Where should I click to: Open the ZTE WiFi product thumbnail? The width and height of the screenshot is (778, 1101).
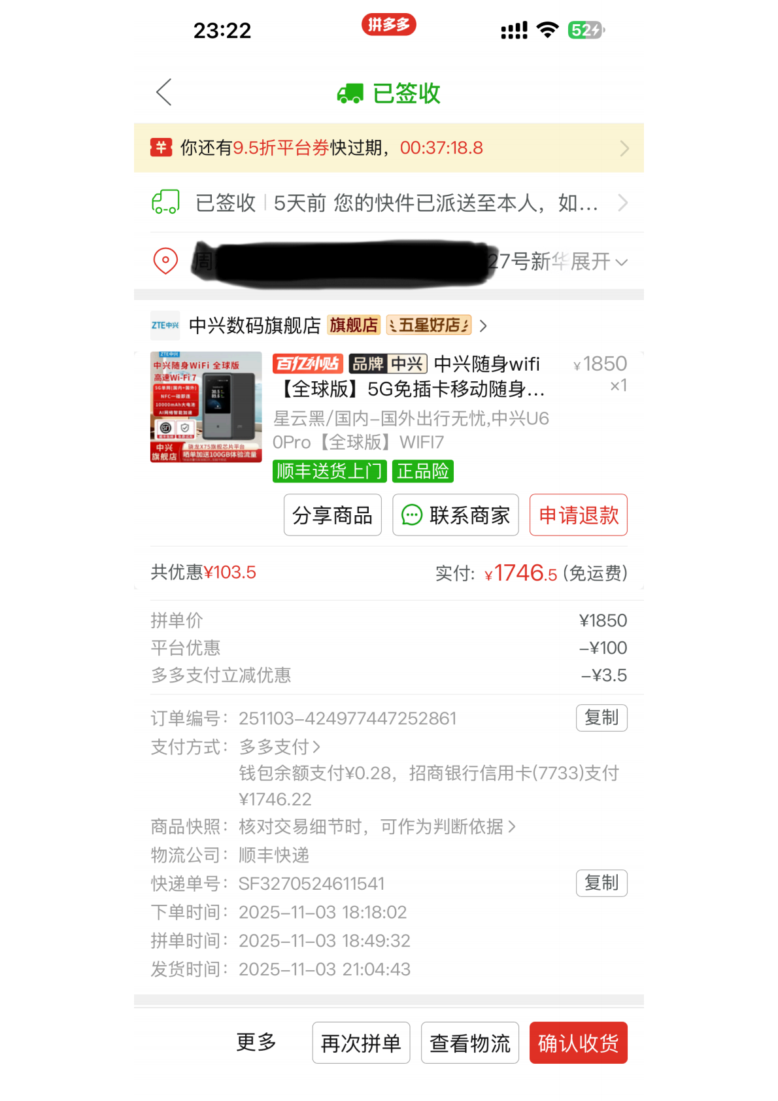coord(206,407)
